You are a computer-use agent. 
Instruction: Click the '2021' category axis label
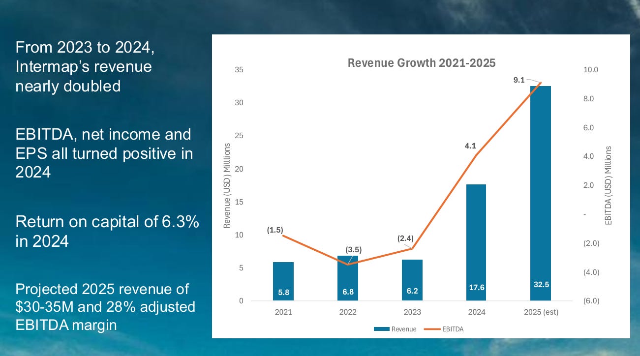pyautogui.click(x=283, y=312)
